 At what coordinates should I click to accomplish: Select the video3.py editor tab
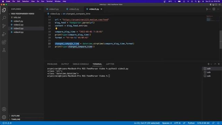point(94,9)
